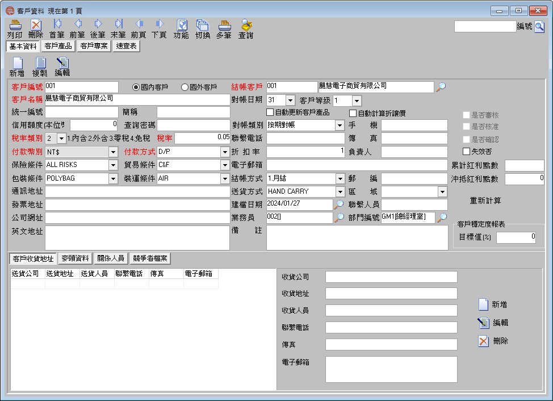Switch to the 客戶產品 tab
Image resolution: width=553 pixels, height=401 pixels.
[58, 46]
